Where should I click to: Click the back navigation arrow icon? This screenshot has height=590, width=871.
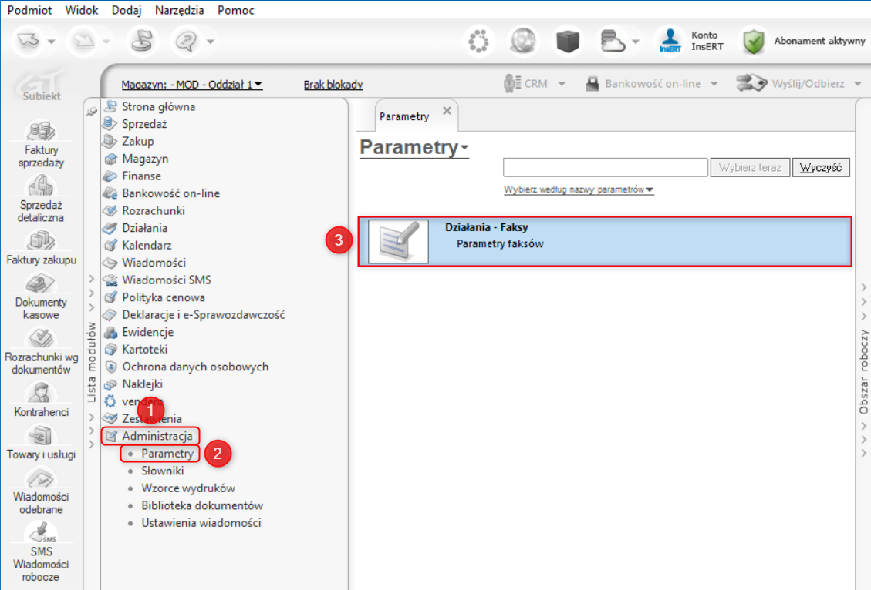pos(28,41)
